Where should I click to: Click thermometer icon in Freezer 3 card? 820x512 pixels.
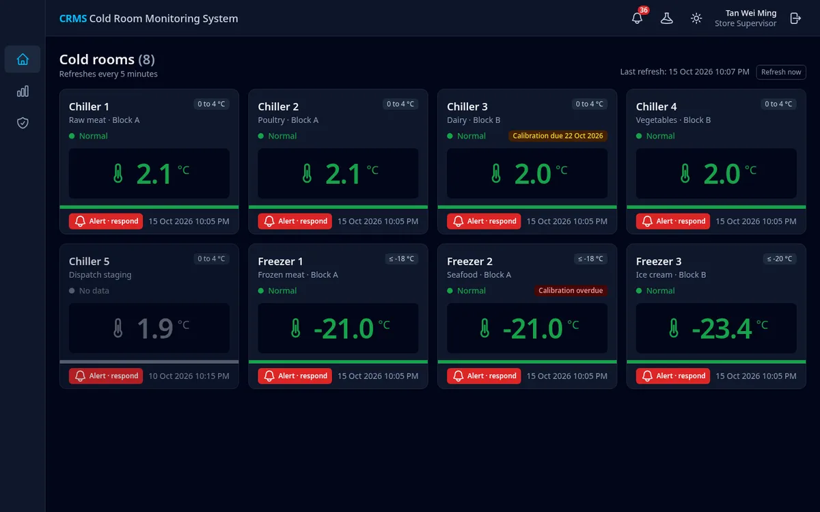pos(674,329)
